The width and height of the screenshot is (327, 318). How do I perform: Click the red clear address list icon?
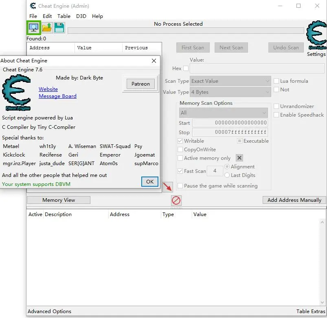tap(176, 200)
